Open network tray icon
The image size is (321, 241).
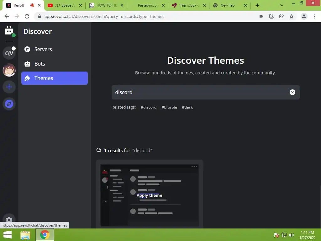pos(284,235)
